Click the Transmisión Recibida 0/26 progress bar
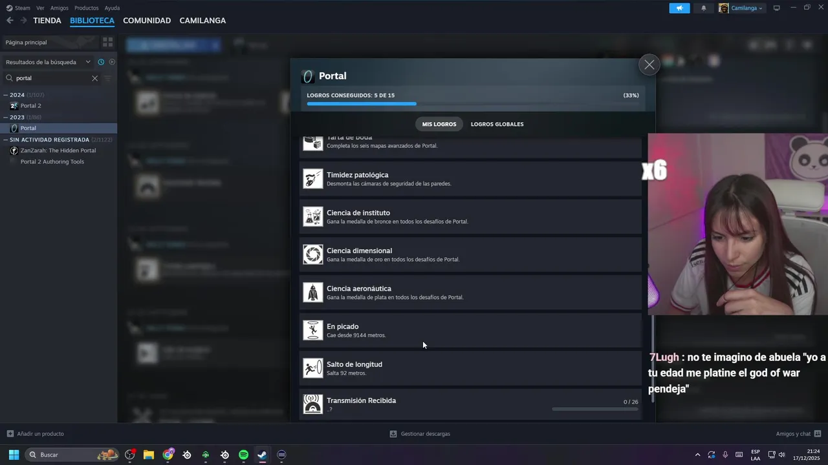Image resolution: width=828 pixels, height=465 pixels. (594, 409)
